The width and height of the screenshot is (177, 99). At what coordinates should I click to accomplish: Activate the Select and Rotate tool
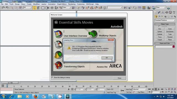[56, 8]
